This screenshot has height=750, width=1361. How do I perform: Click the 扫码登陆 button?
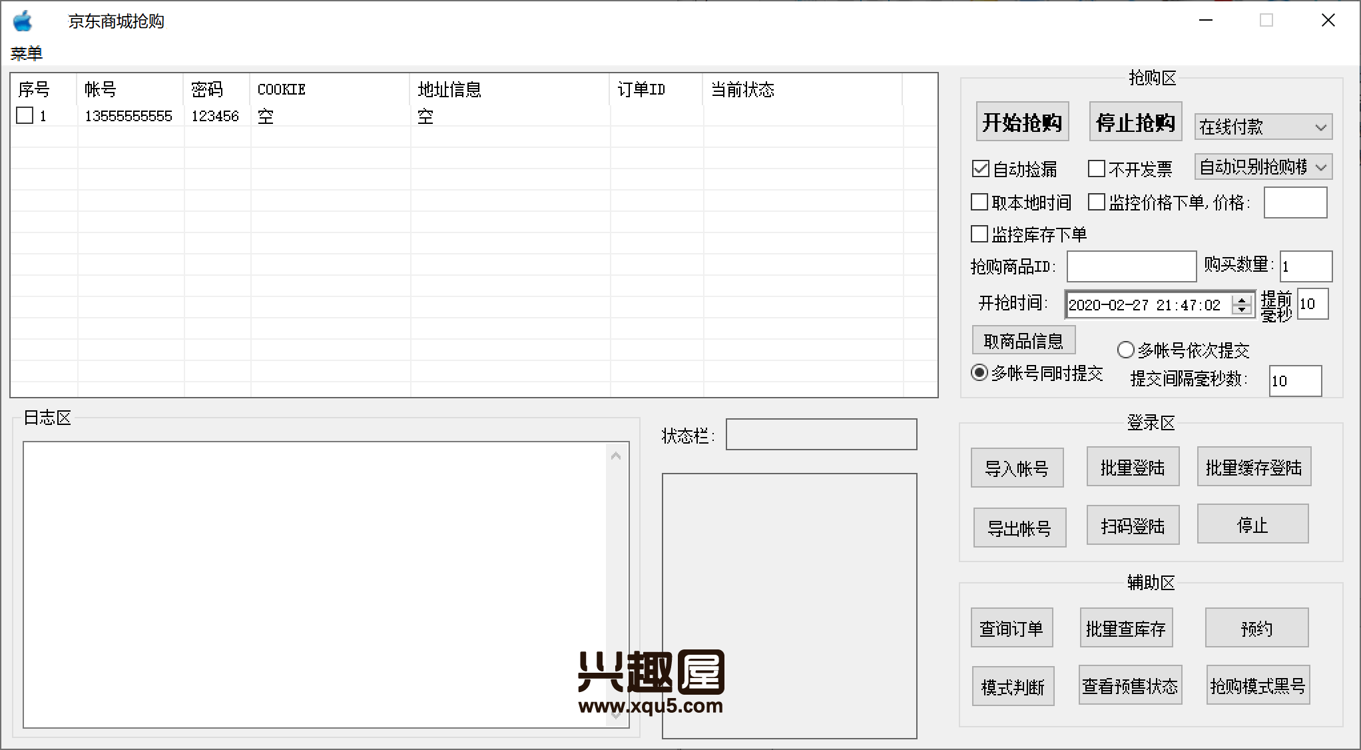click(1133, 525)
